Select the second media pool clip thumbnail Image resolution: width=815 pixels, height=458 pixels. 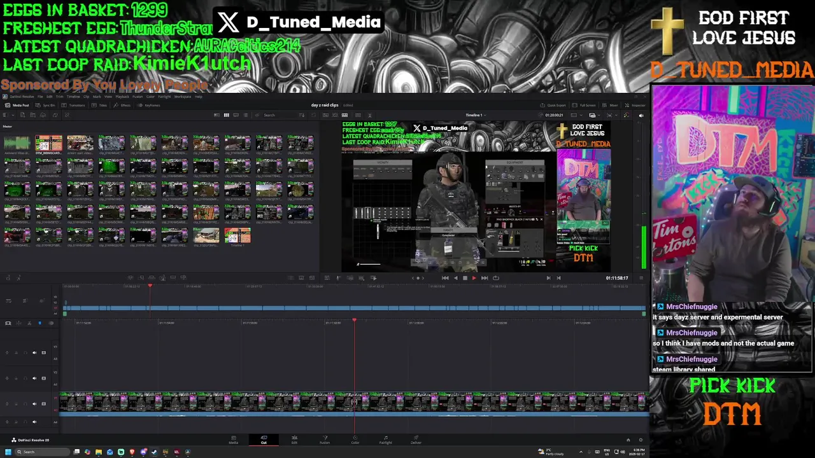(x=48, y=143)
